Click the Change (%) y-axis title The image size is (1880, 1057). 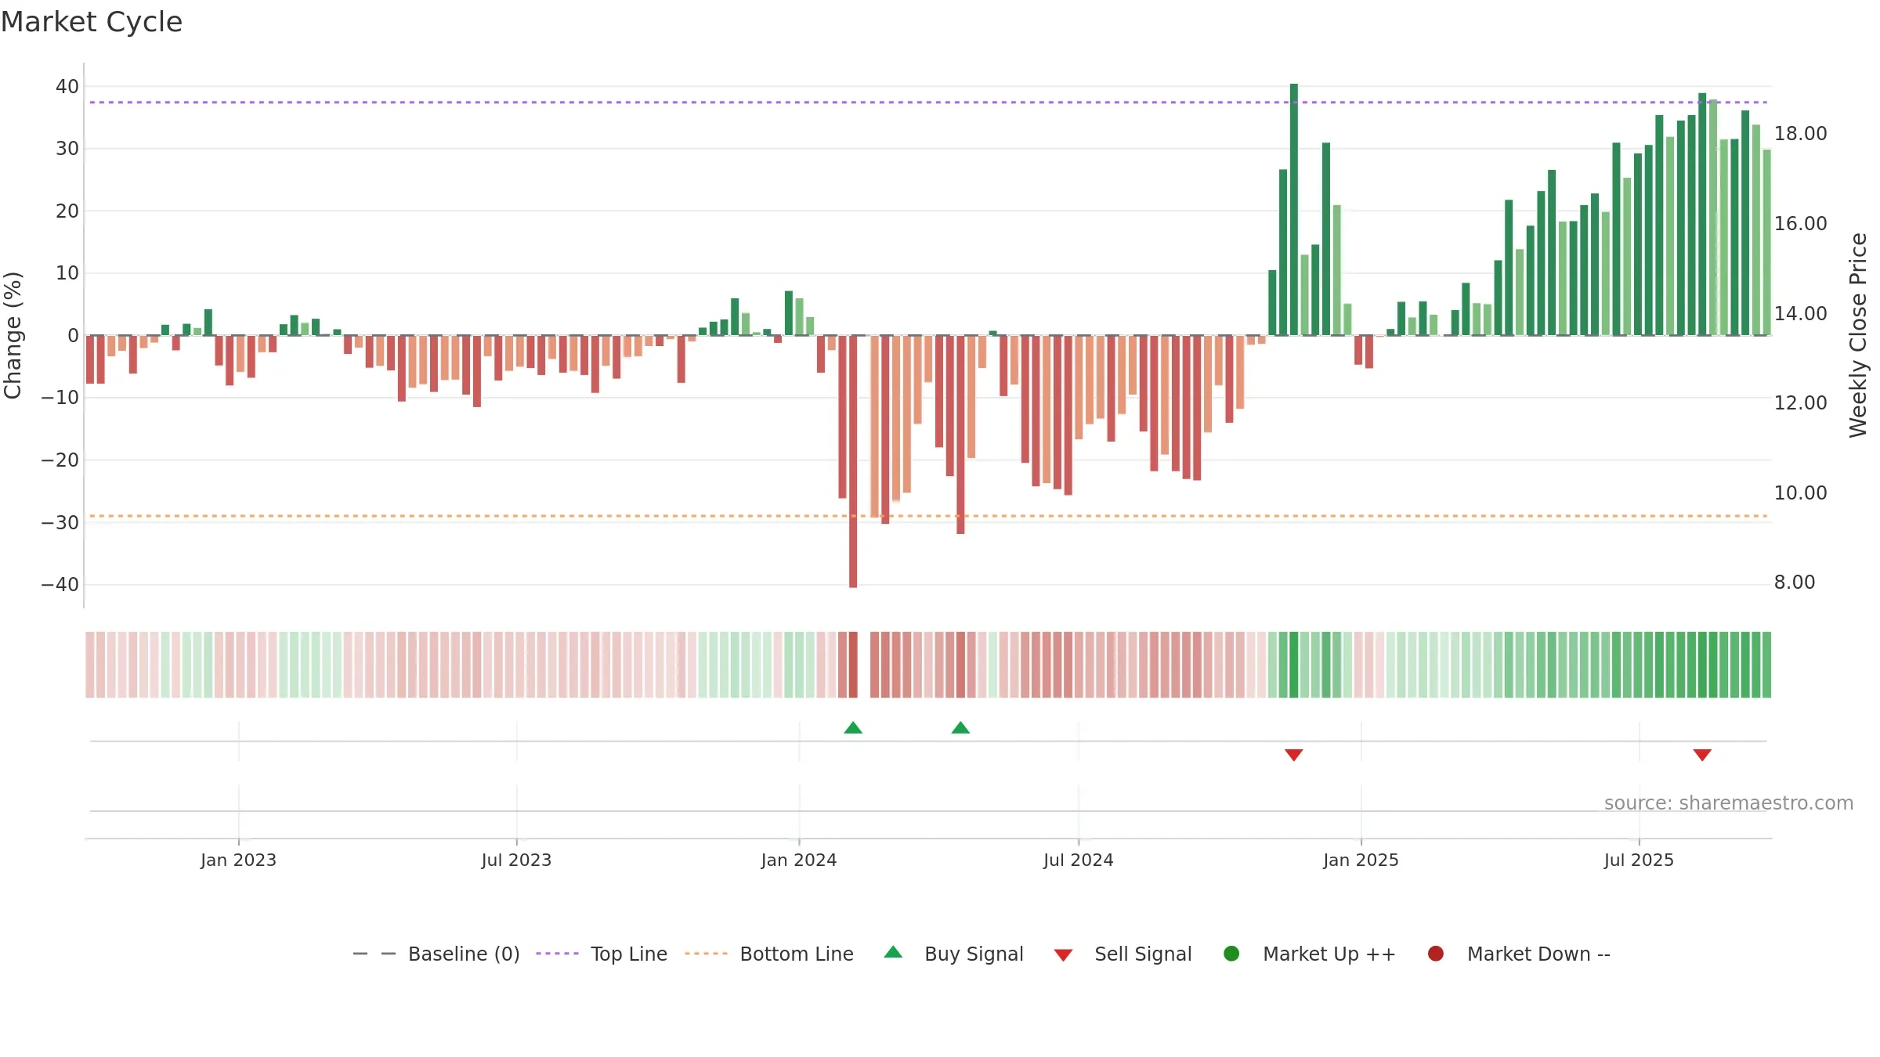pyautogui.click(x=13, y=335)
